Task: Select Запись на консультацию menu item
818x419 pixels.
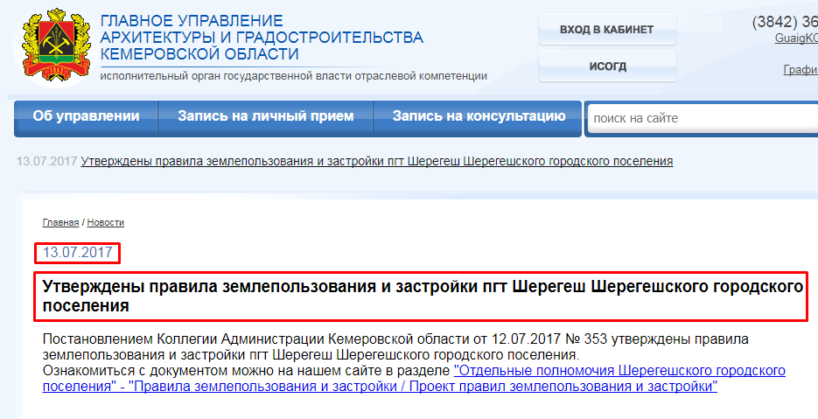Action: click(479, 116)
